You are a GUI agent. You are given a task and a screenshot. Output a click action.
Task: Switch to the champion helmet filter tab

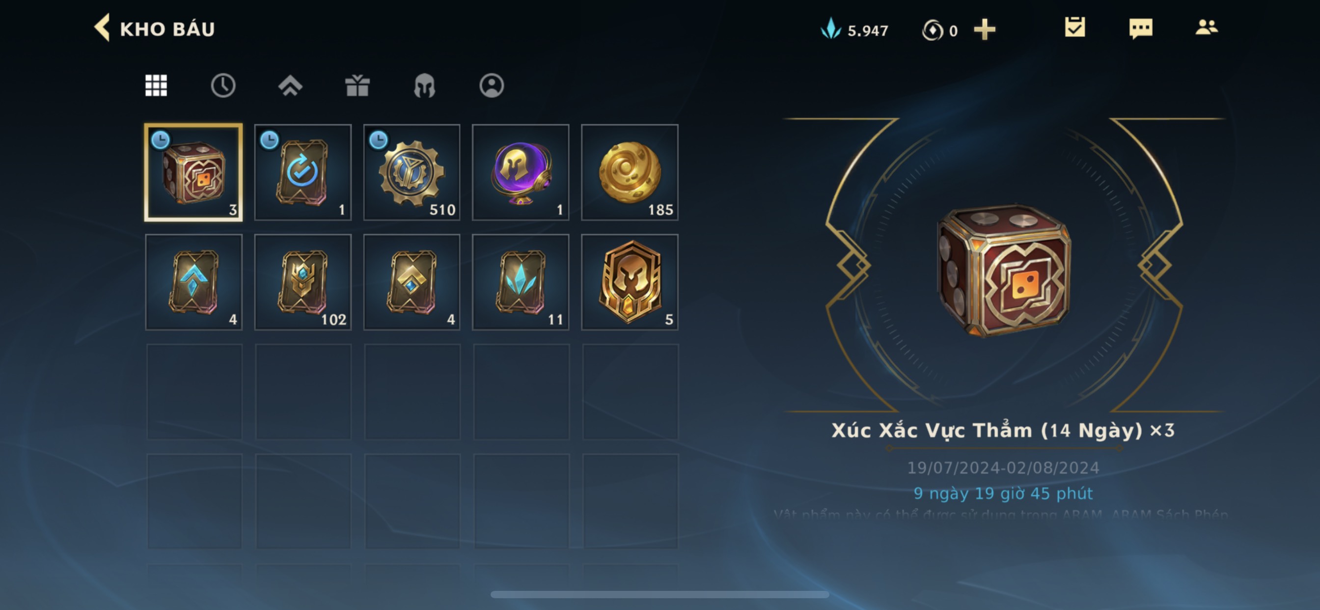[424, 85]
